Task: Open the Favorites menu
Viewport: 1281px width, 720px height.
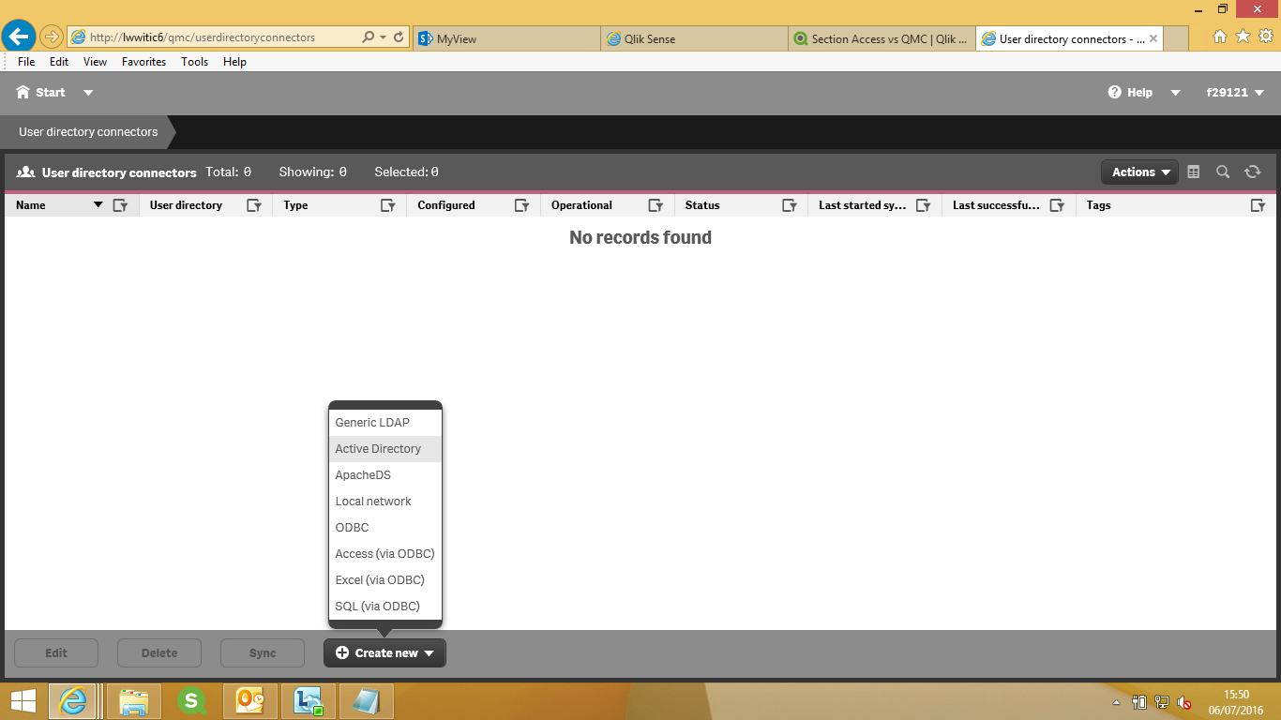Action: pos(143,62)
